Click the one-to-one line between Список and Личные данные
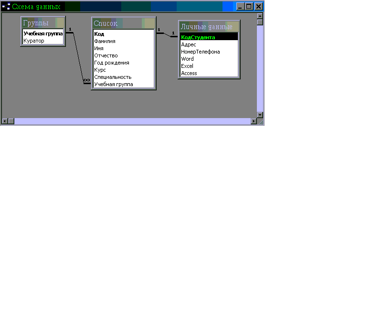The image size is (382, 316). click(x=167, y=34)
